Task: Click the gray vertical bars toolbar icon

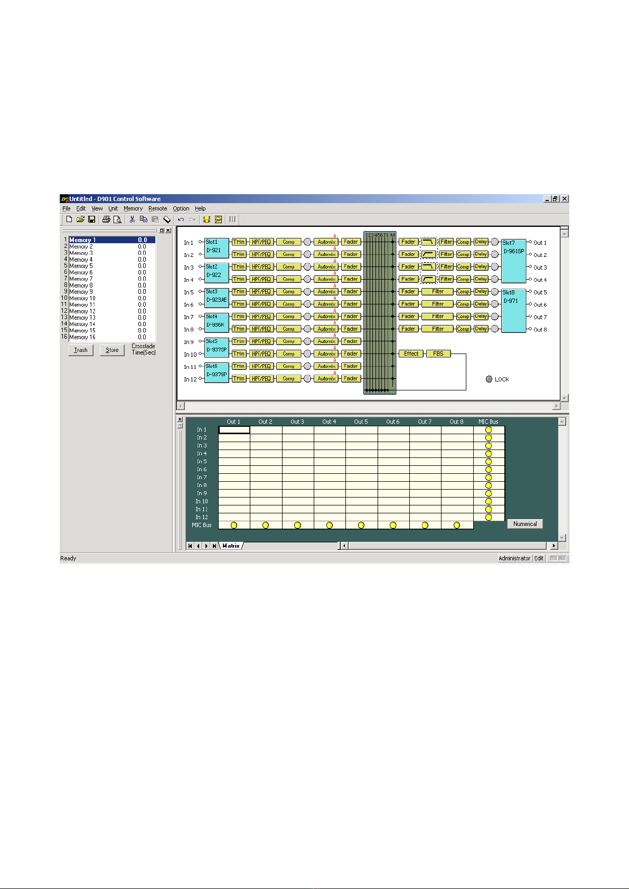Action: (x=232, y=219)
